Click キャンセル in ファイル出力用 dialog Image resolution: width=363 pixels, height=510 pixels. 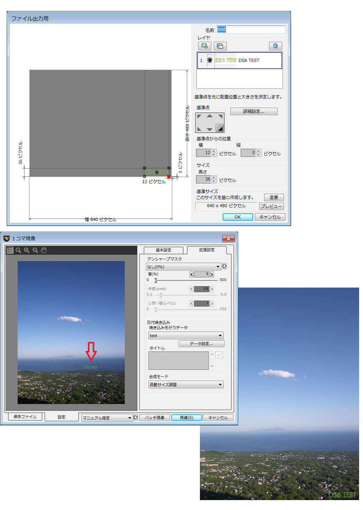click(270, 217)
